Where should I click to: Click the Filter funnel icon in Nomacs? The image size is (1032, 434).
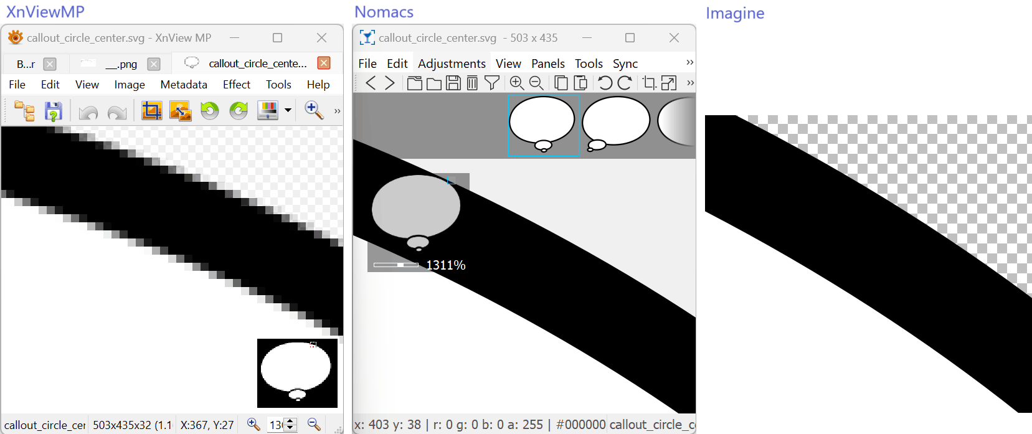[492, 83]
